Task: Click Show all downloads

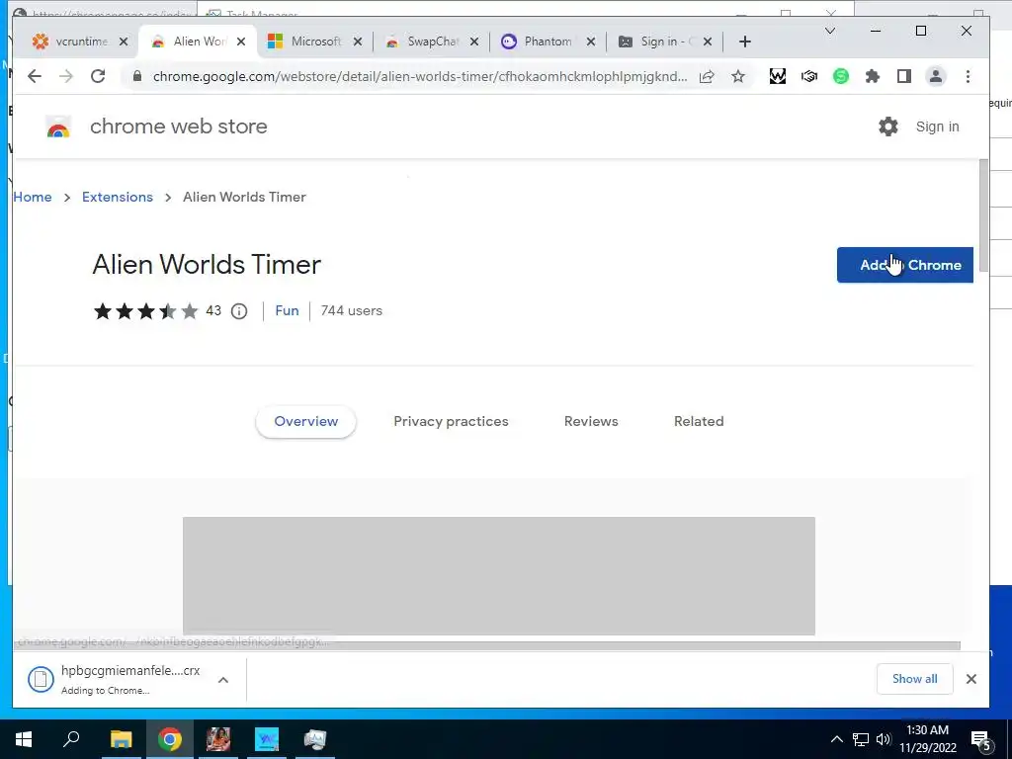Action: click(x=914, y=679)
